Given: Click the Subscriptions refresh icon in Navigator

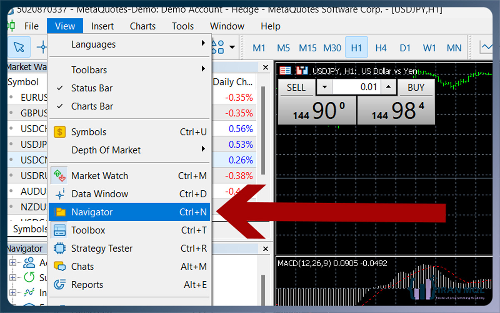Looking at the screenshot, I should point(29,277).
